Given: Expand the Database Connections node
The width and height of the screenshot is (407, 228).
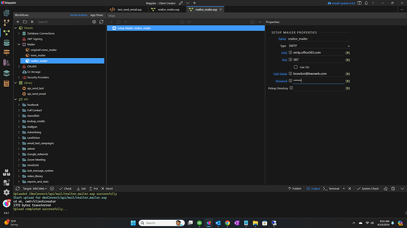Looking at the screenshot, I should (x=19, y=33).
